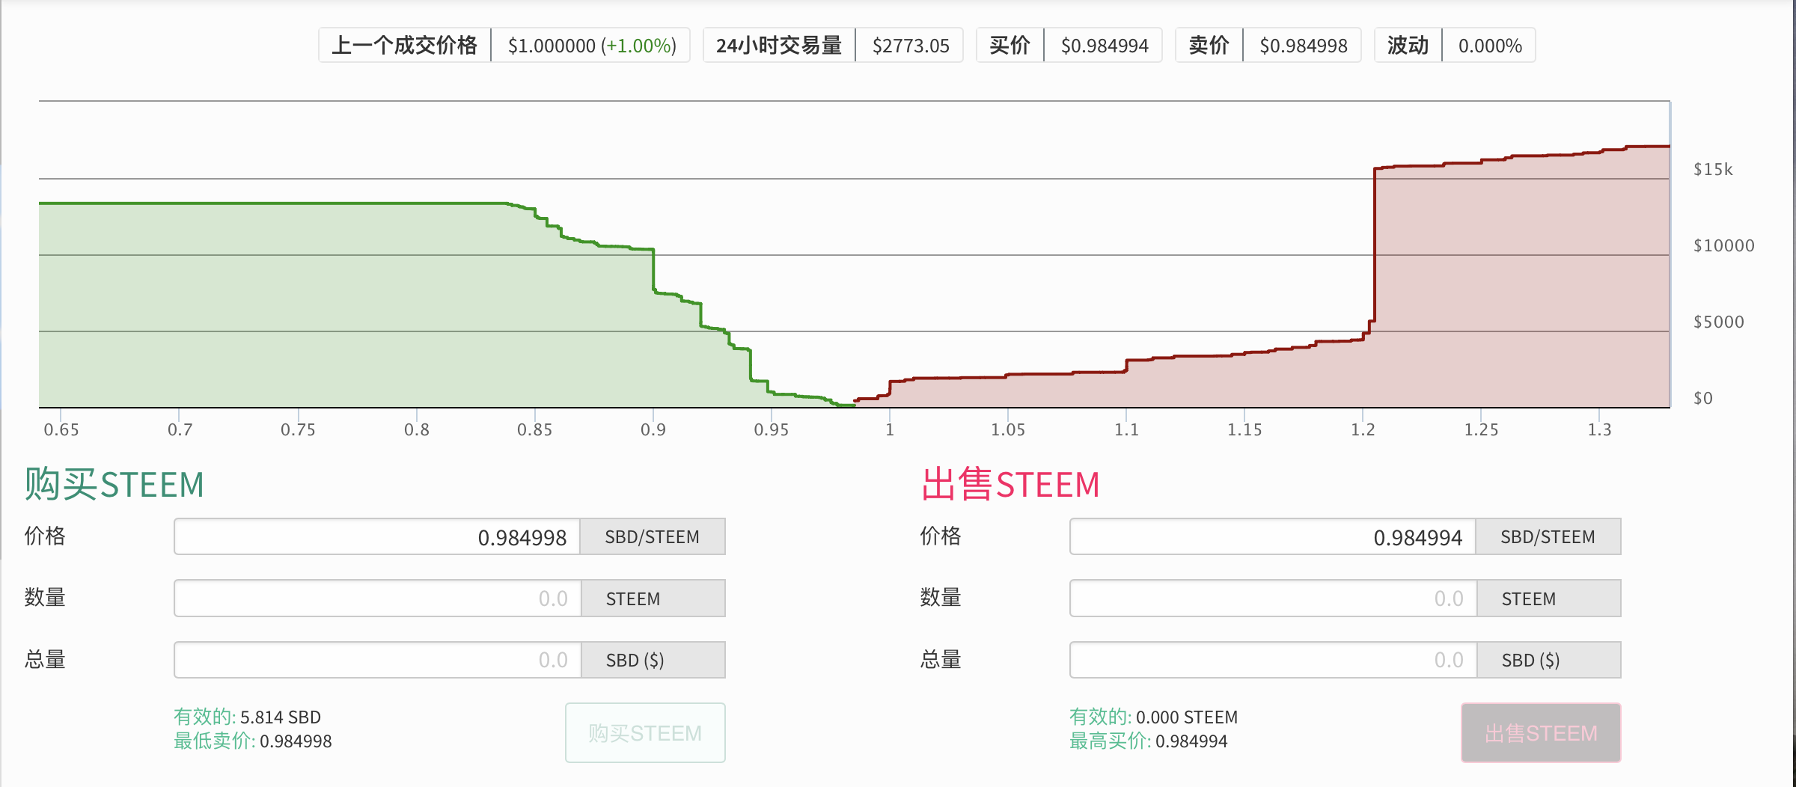This screenshot has width=1796, height=787.
Task: Click the 波动 spread stat box
Action: [x=1454, y=46]
